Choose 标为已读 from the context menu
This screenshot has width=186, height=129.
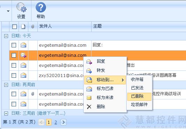(x=105, y=89)
